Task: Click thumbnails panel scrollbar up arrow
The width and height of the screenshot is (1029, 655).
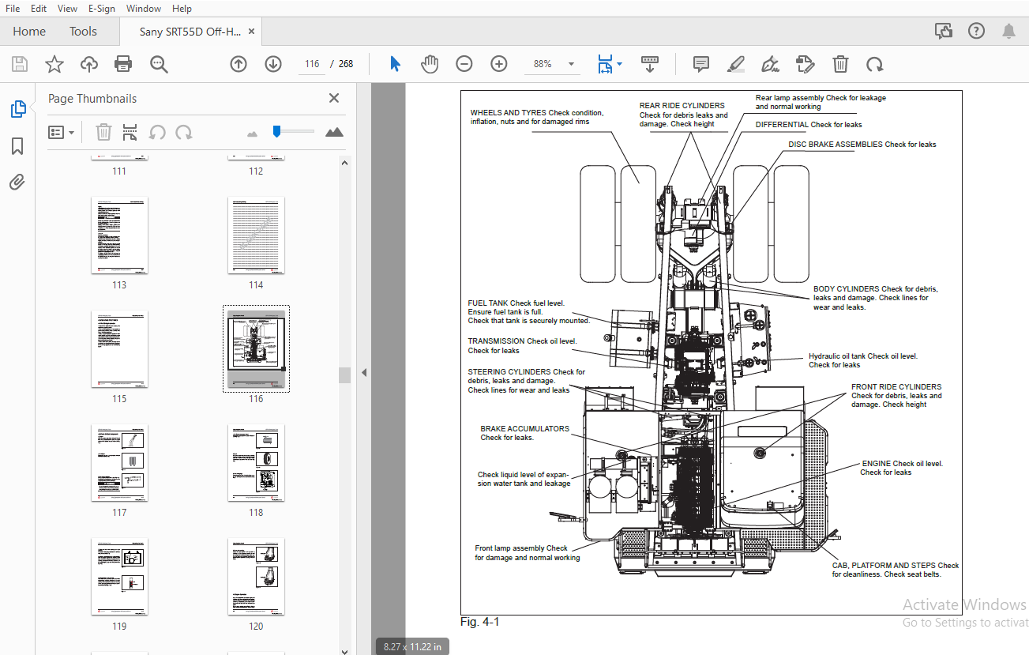Action: 344,163
